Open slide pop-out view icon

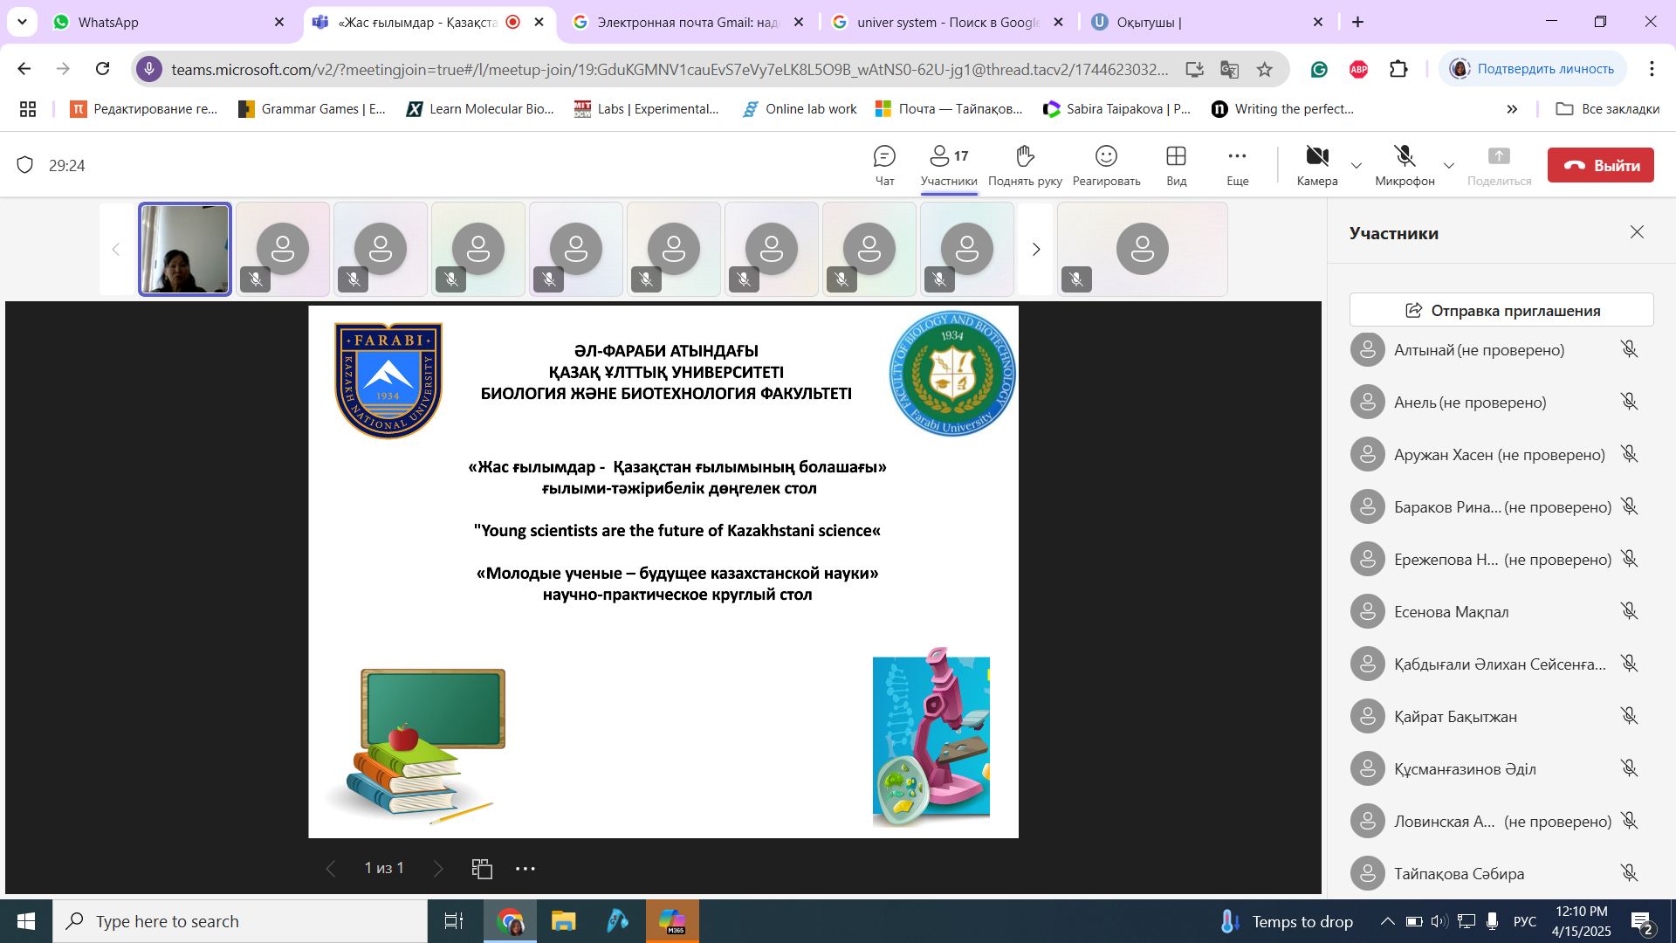tap(482, 869)
